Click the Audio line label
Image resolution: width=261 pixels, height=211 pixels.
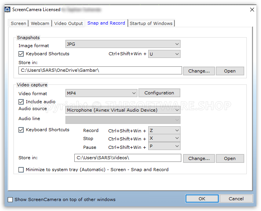click(x=29, y=119)
